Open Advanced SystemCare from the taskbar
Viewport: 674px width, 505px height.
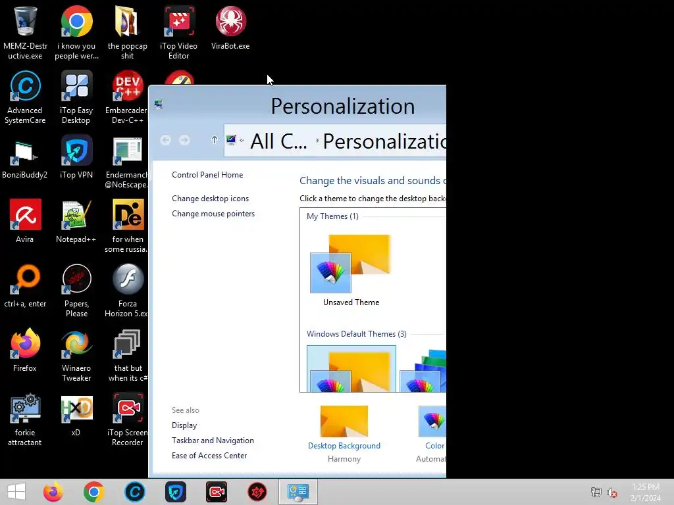[134, 492]
